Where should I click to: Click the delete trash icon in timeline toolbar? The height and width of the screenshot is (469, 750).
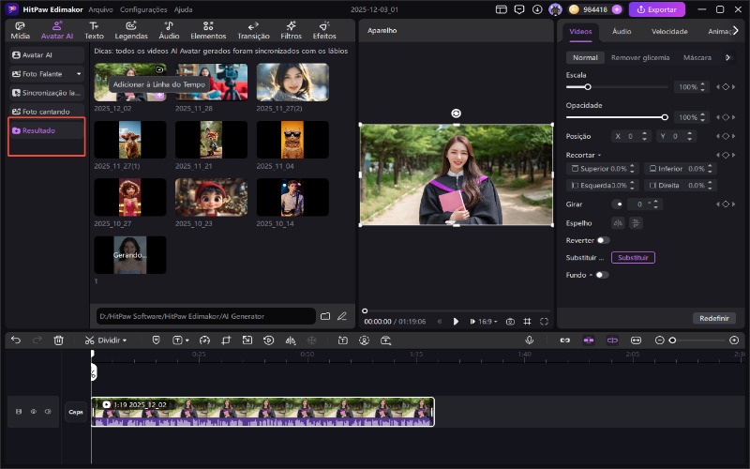coord(58,340)
